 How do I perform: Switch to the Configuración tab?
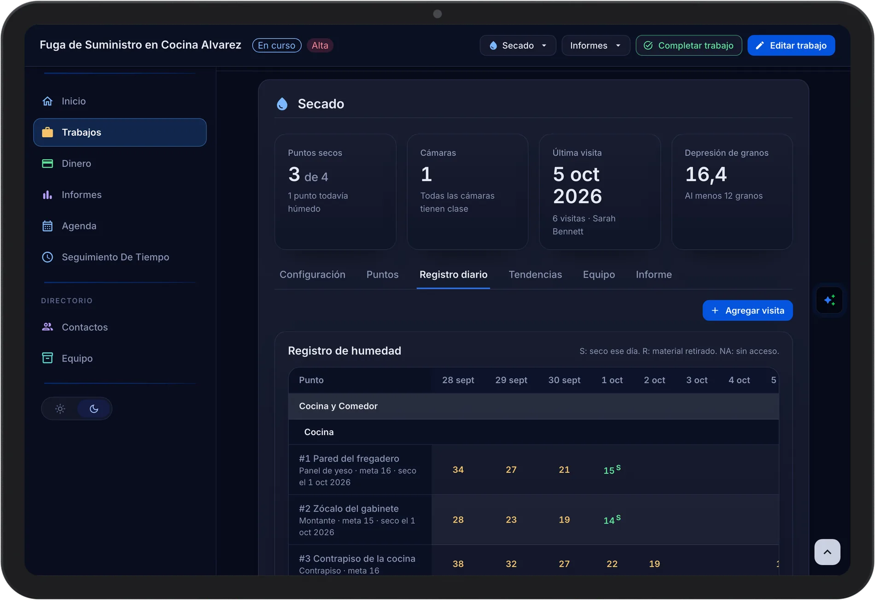(312, 274)
